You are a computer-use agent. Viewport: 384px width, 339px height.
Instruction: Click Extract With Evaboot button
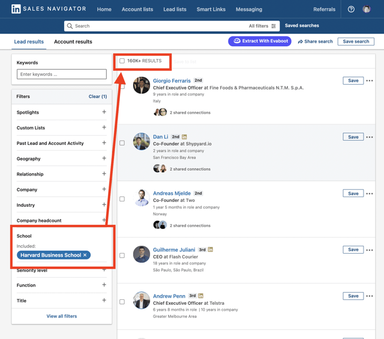point(260,41)
